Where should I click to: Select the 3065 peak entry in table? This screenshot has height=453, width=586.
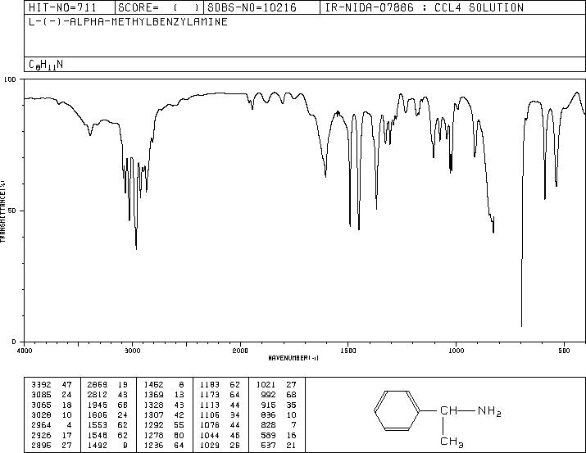52,405
